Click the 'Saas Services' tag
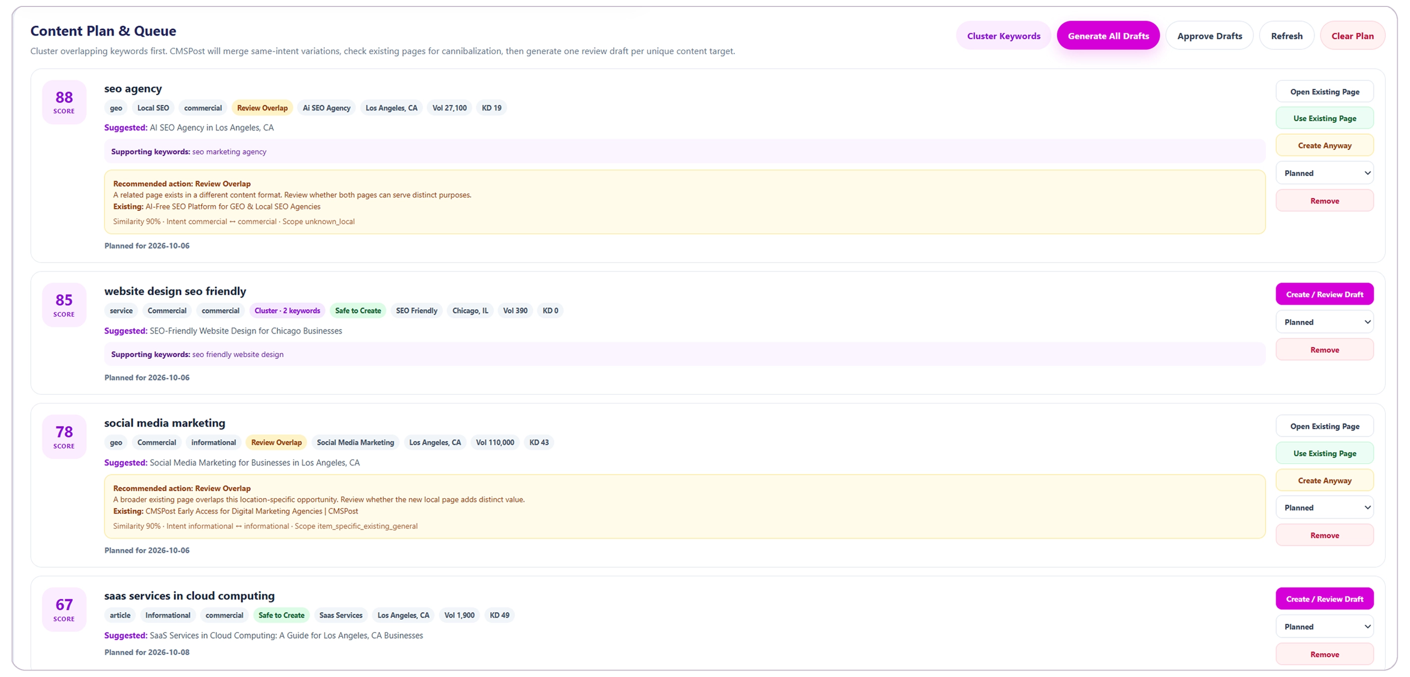Image resolution: width=1410 pixels, height=677 pixels. (341, 615)
